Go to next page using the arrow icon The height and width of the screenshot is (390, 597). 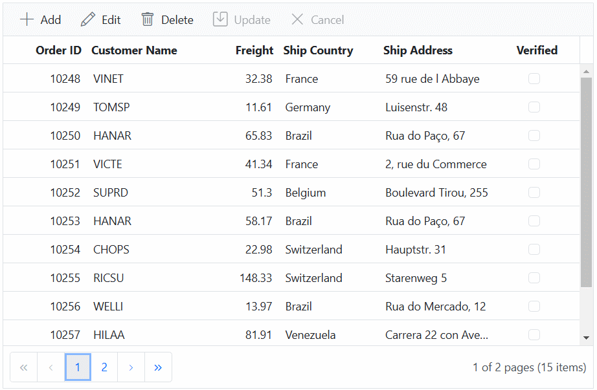point(131,367)
